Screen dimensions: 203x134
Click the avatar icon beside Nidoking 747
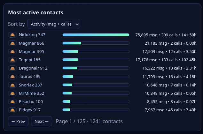pos(12,35)
